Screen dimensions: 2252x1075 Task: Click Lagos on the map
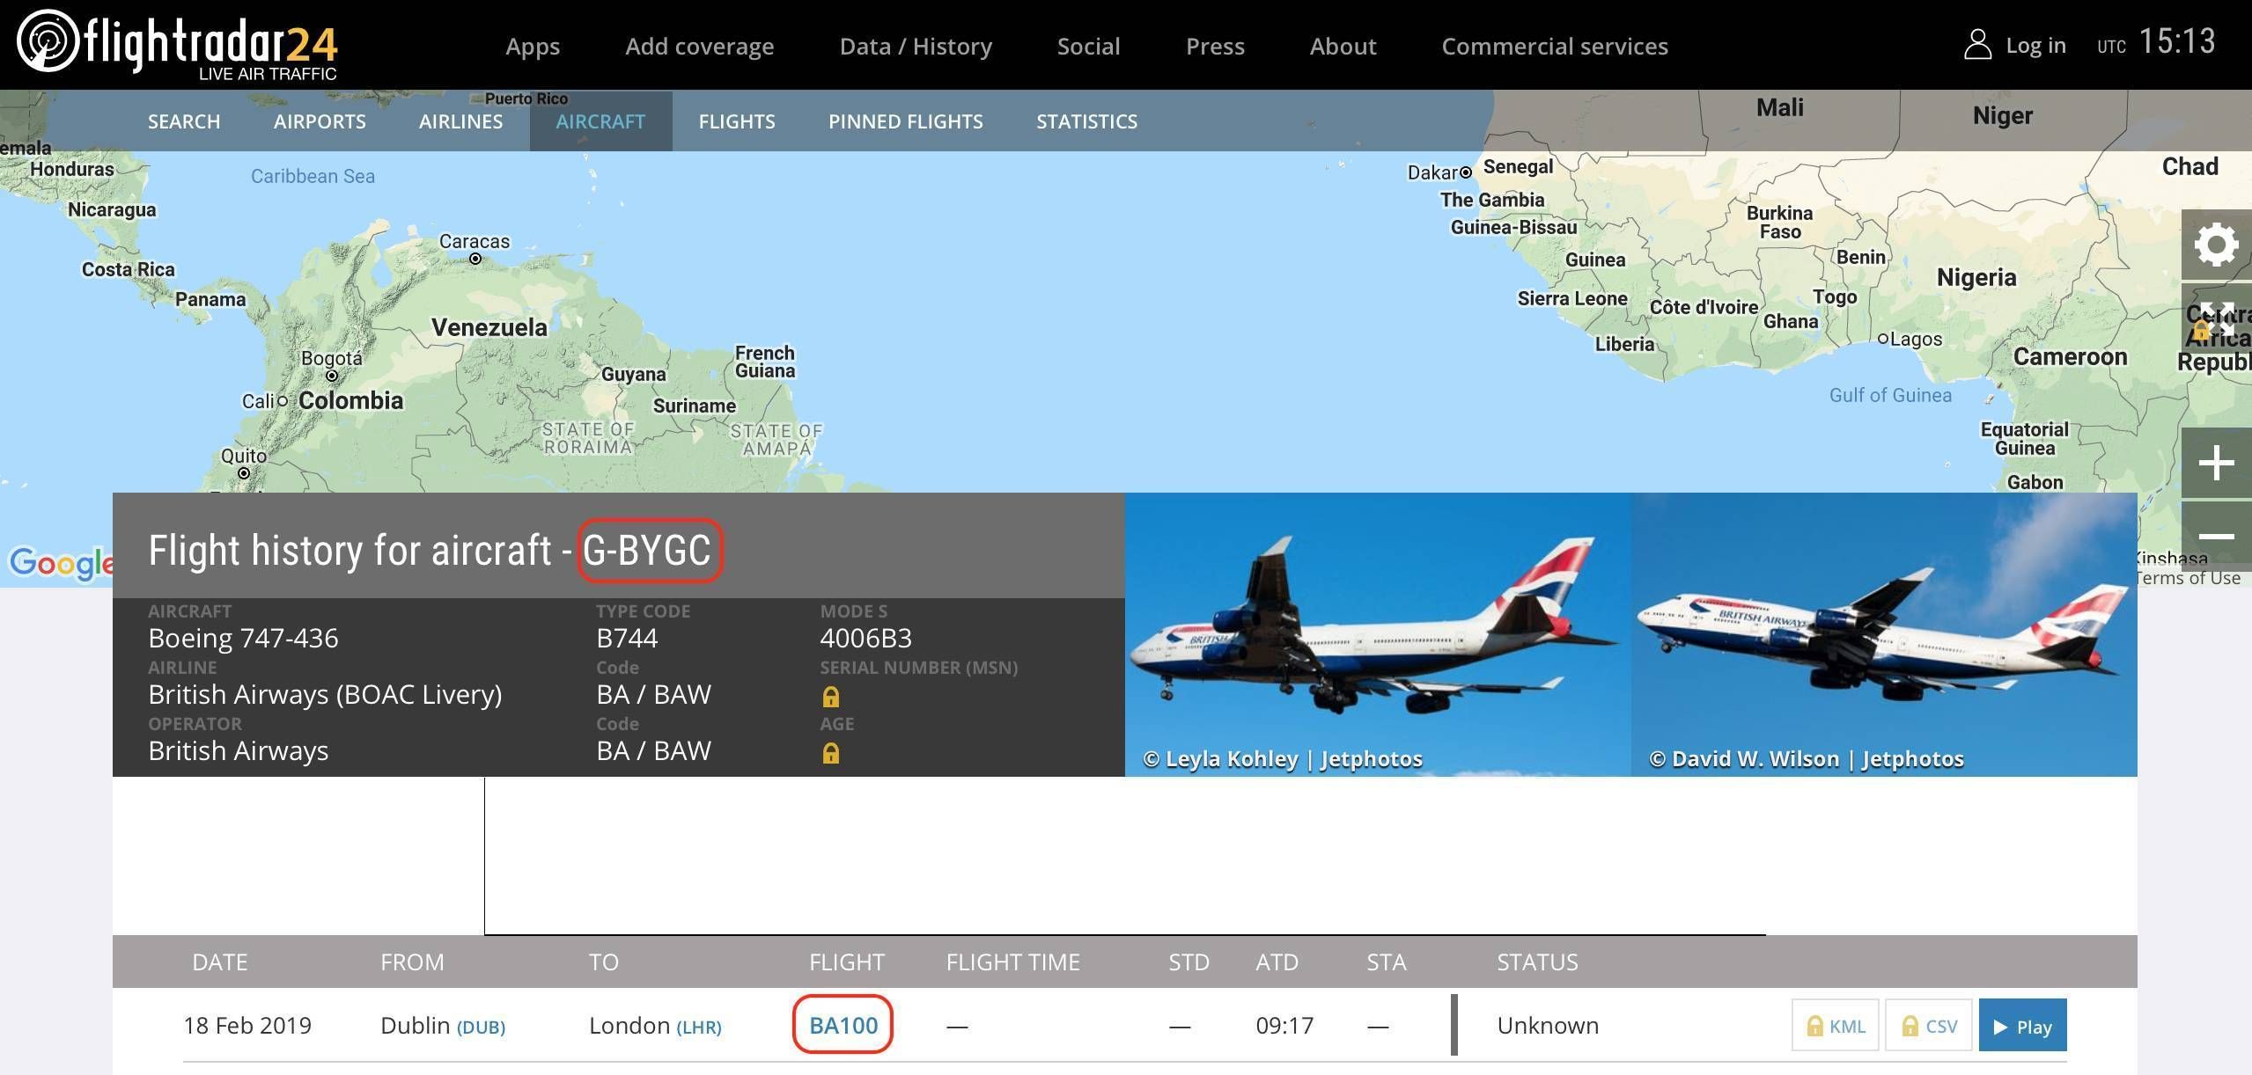pyautogui.click(x=1915, y=339)
